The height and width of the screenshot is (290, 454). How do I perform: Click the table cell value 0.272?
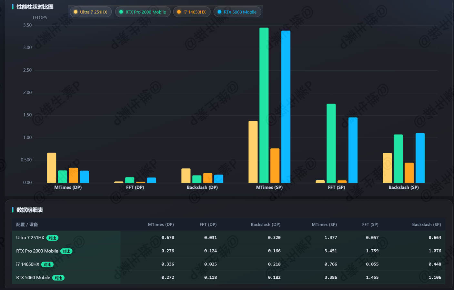(x=168, y=277)
